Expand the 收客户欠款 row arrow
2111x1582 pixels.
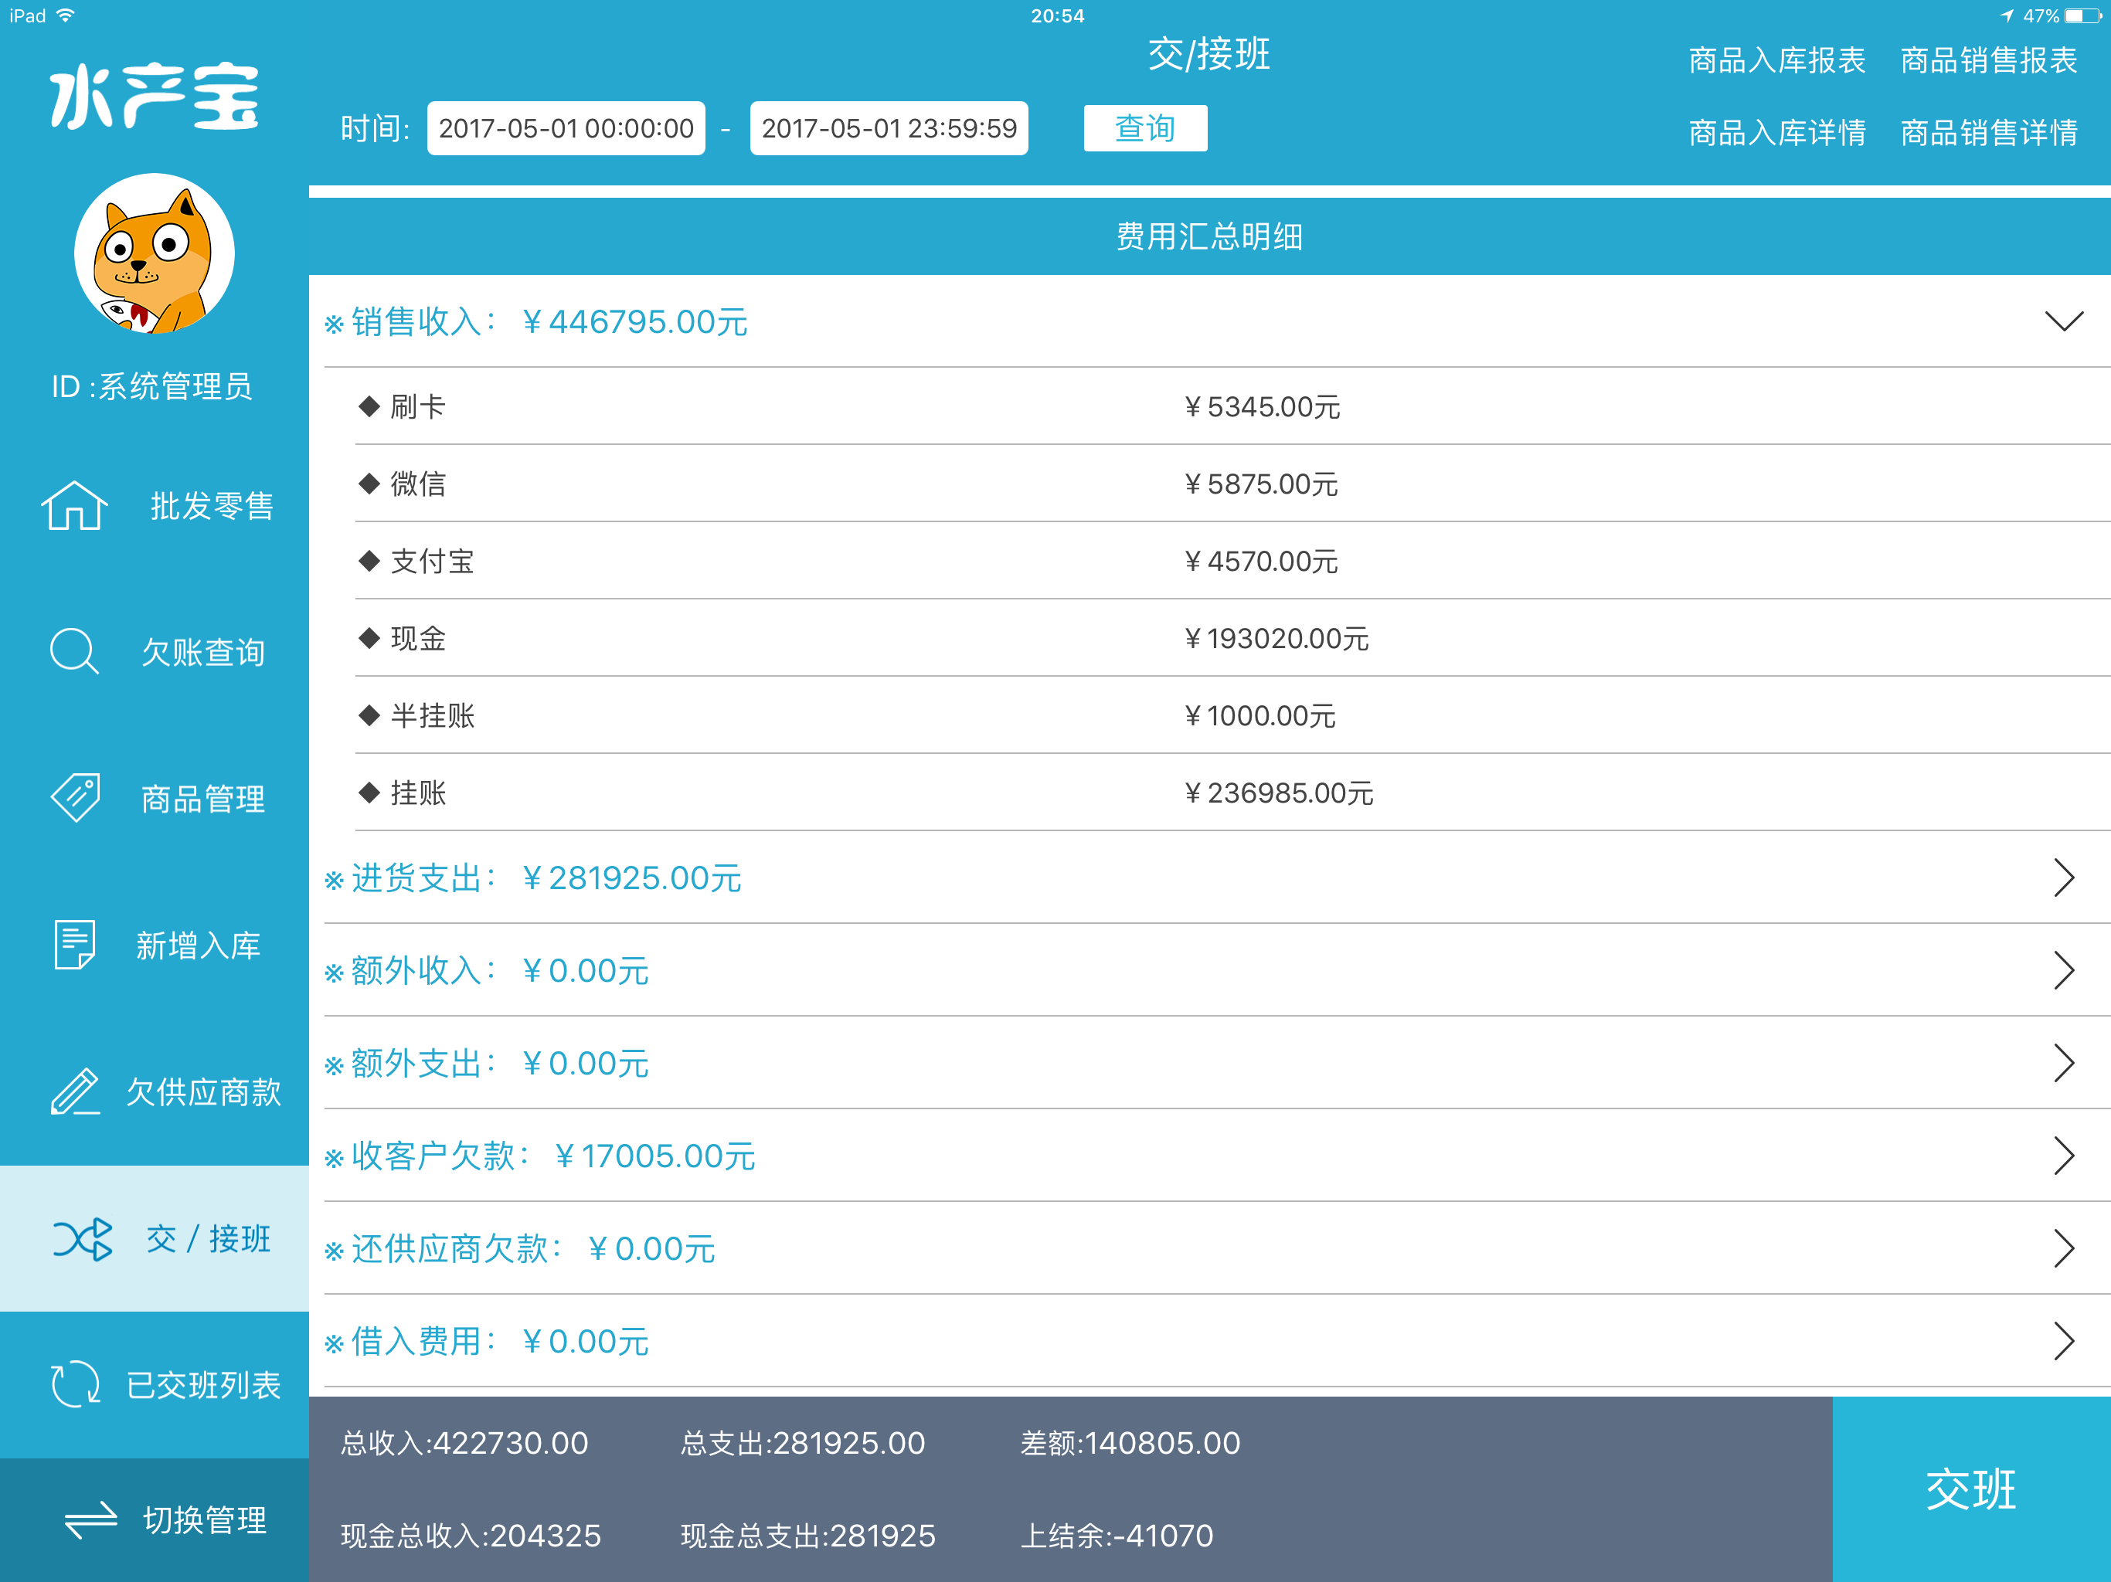2063,1156
